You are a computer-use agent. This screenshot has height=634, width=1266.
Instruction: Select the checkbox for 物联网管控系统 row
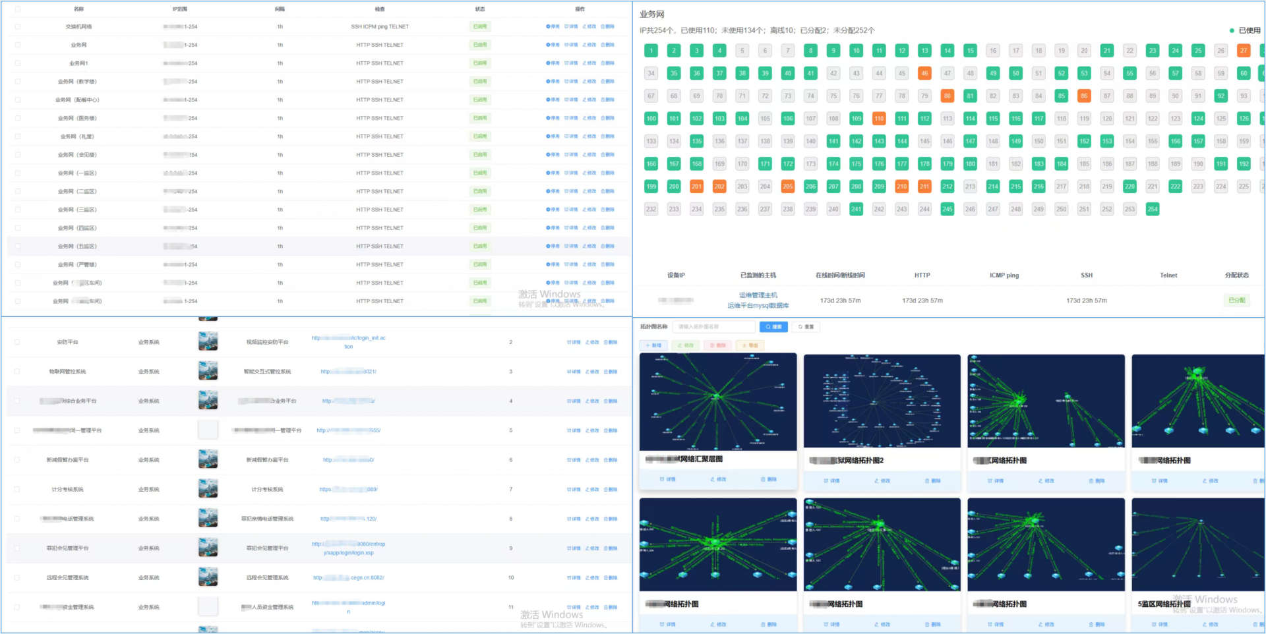(17, 372)
